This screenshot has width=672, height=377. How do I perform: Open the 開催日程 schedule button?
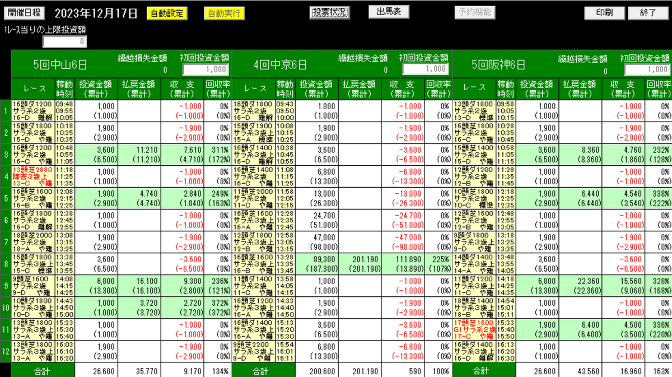click(x=25, y=12)
